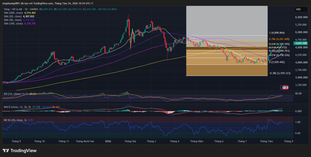The width and height of the screenshot is (311, 157).
Task: Click the Tháng 6 time axis label
Action: 219,141
